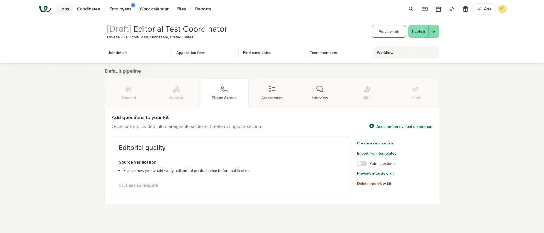Open the activity pulse icon
This screenshot has width=544, height=233.
point(452,9)
